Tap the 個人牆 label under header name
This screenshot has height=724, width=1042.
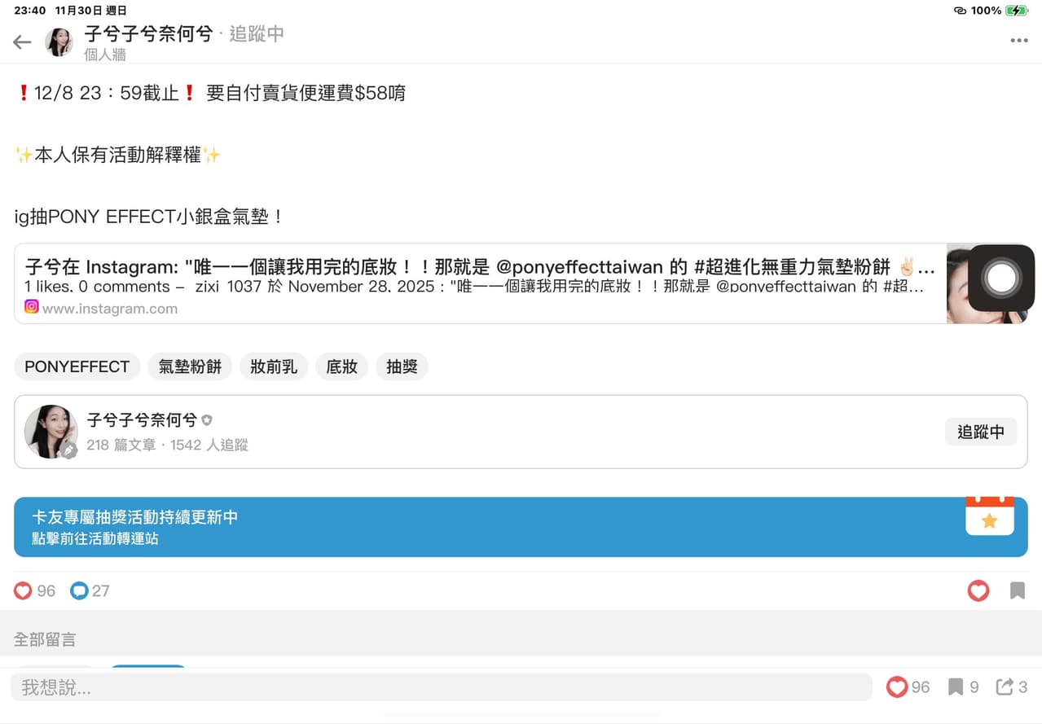105,55
